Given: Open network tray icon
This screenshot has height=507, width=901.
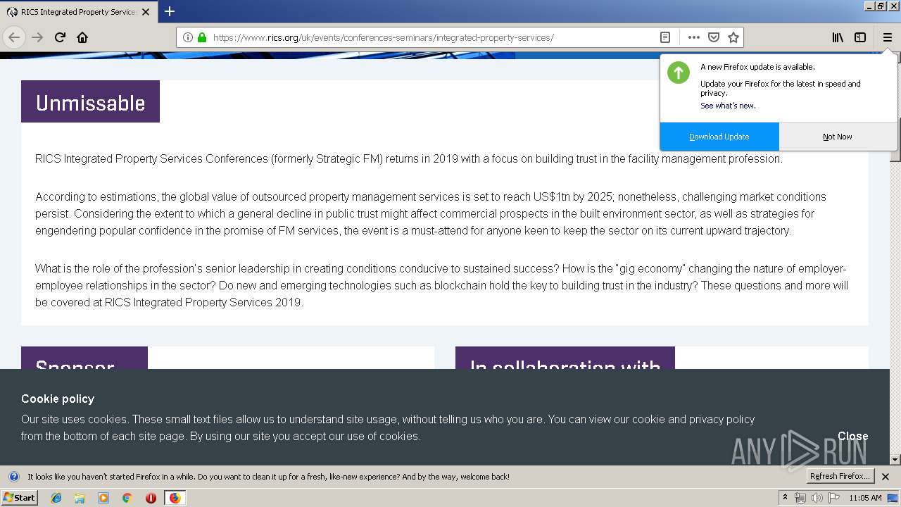Looking at the screenshot, I should (x=800, y=498).
